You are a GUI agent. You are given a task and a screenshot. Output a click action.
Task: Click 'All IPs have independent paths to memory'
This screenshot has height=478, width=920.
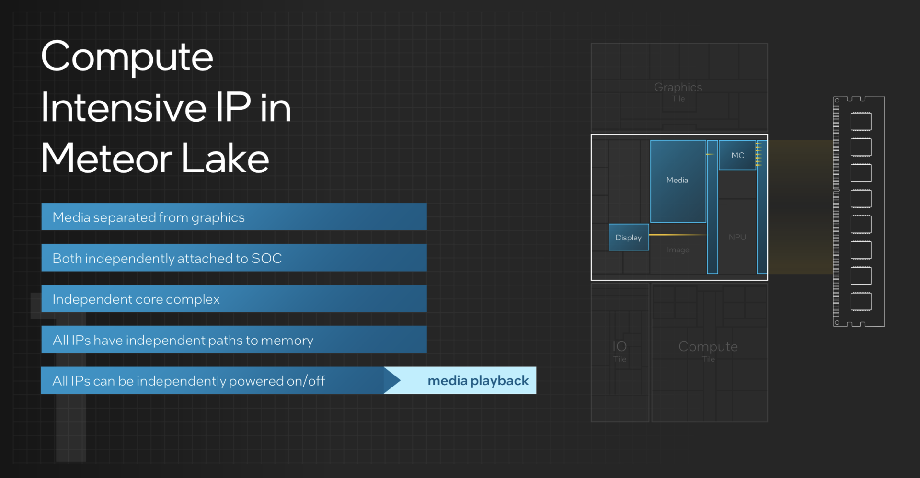(x=234, y=340)
